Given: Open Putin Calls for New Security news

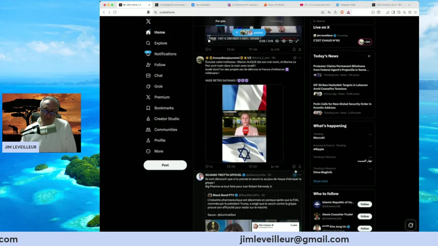Looking at the screenshot, I should click(342, 108).
